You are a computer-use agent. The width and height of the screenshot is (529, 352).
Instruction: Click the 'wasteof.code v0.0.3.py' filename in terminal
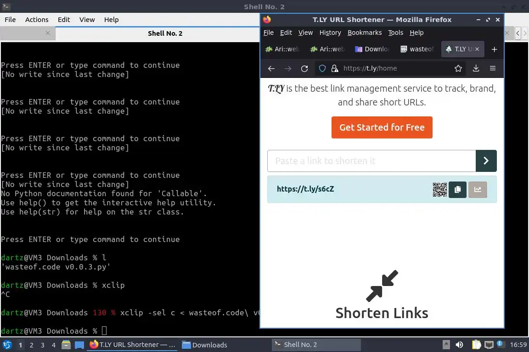[x=56, y=267]
